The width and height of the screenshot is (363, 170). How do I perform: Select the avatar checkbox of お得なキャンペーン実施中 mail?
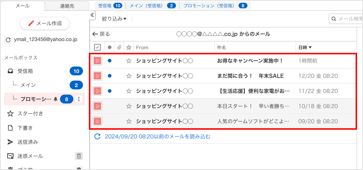(x=97, y=61)
